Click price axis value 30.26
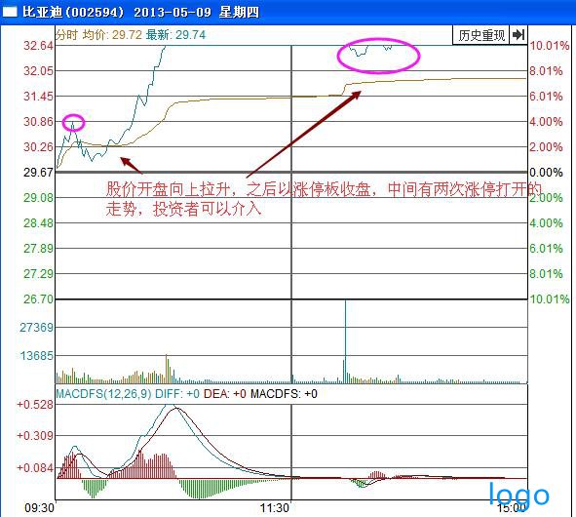 pos(38,147)
